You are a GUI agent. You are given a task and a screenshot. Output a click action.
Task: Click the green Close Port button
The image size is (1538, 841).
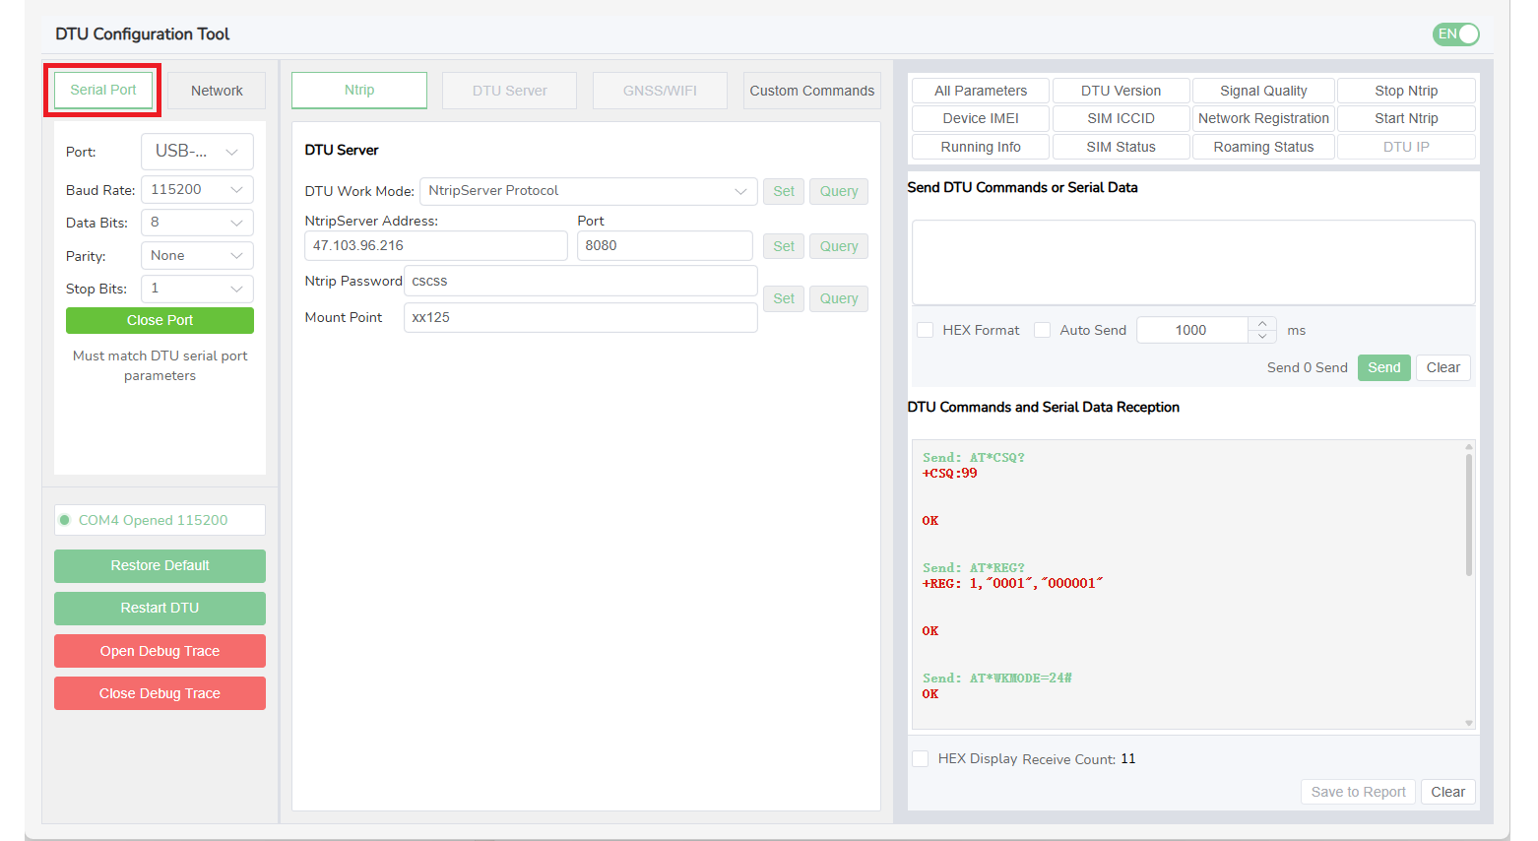(160, 320)
